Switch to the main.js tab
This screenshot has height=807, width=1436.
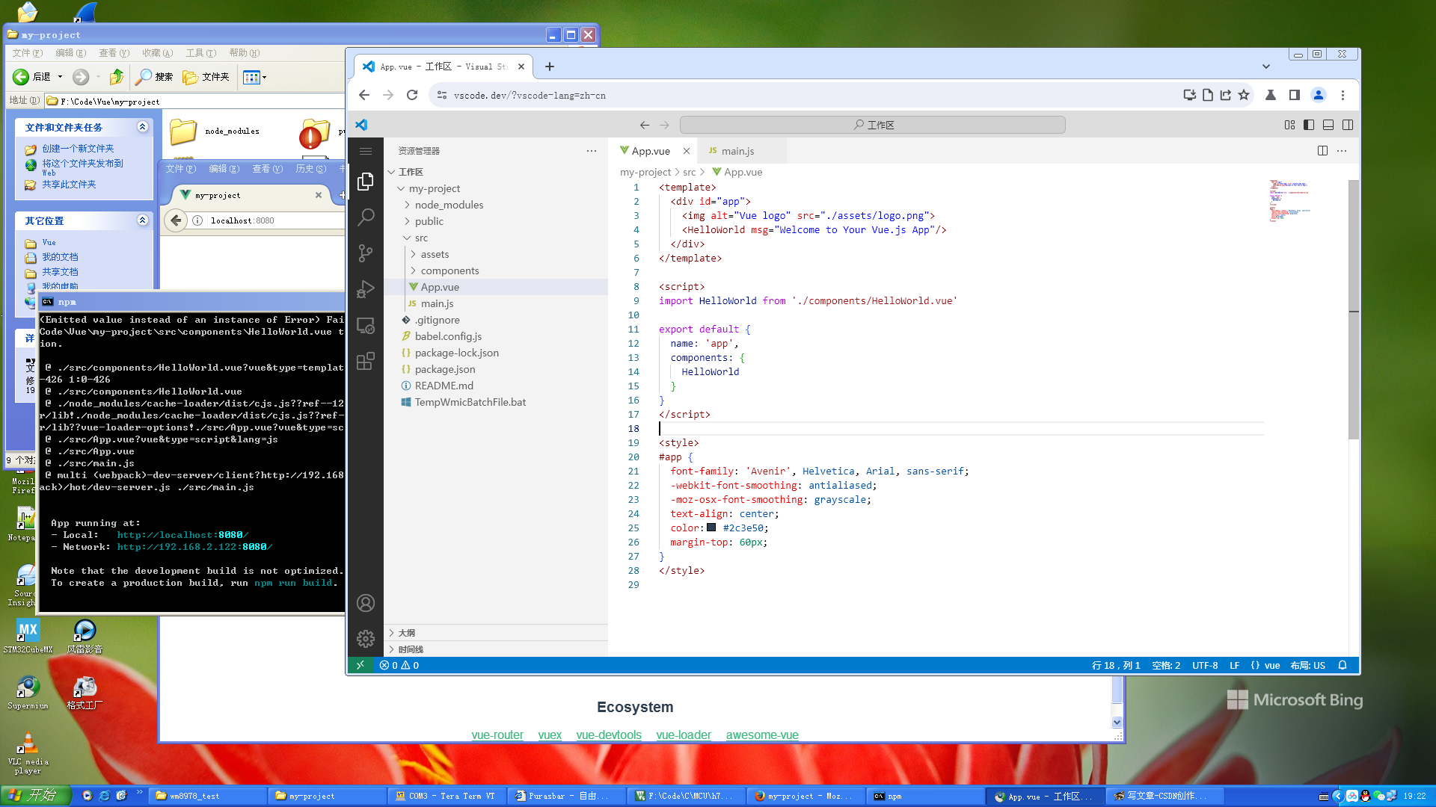click(x=739, y=150)
